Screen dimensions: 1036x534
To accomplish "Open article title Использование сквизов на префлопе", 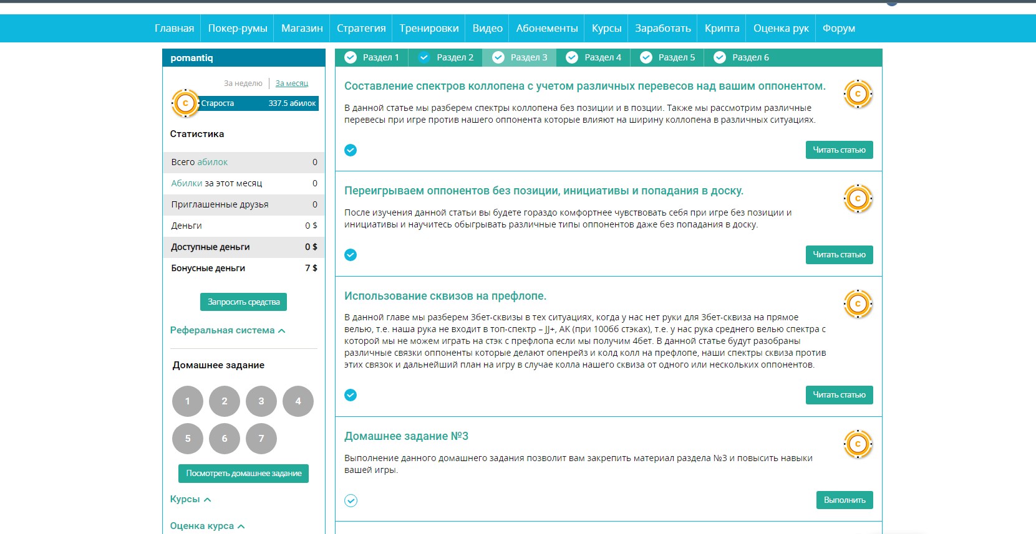I will (x=445, y=296).
